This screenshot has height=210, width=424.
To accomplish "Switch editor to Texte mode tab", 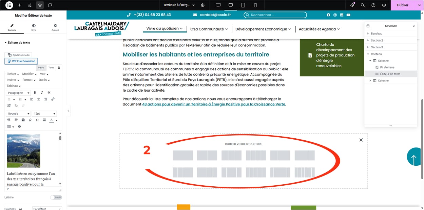I will 51,68.
